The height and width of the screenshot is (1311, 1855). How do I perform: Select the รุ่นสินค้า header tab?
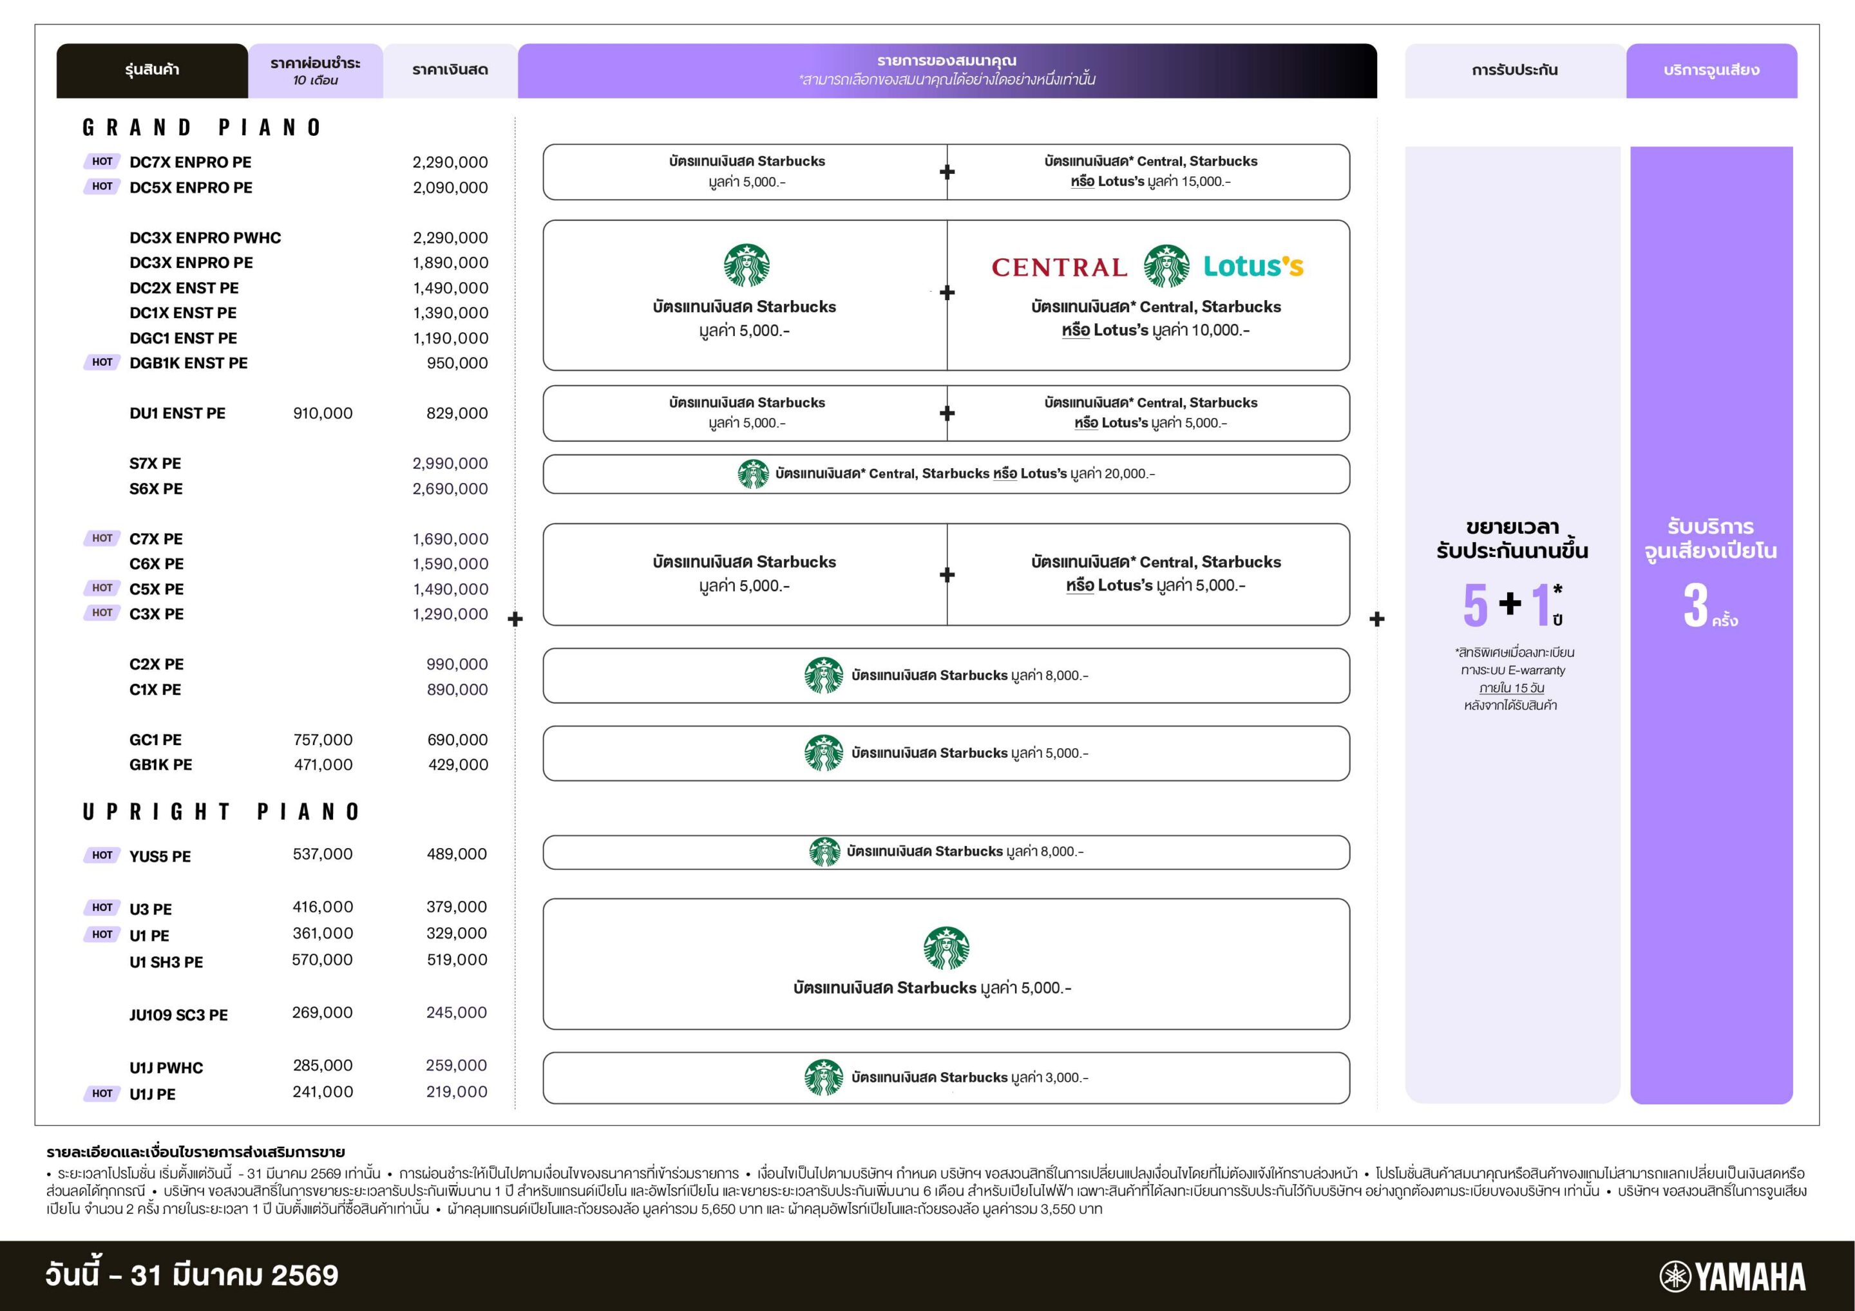point(152,70)
